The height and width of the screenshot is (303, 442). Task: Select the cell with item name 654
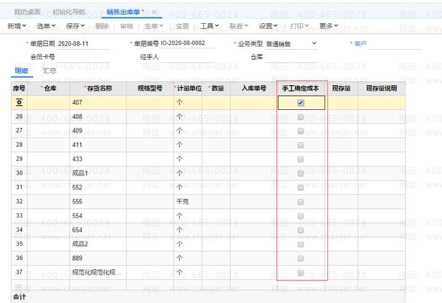click(98, 230)
